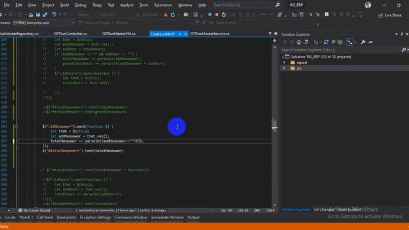Screen dimensions: 409x230
Task: Click the Live Share button
Action: (390, 15)
